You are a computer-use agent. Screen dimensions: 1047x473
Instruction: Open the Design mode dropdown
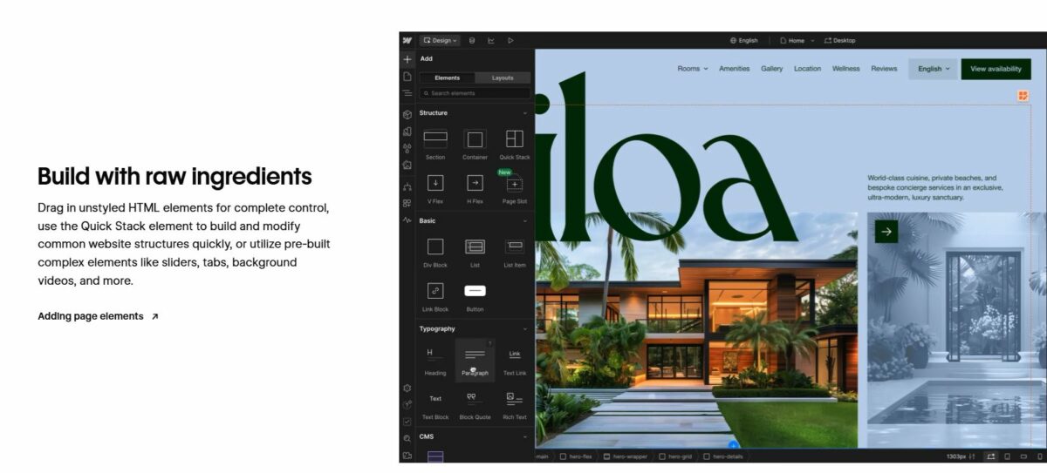(x=440, y=40)
